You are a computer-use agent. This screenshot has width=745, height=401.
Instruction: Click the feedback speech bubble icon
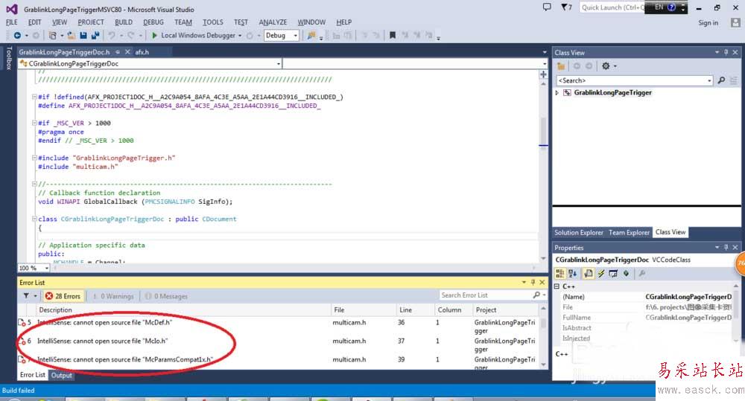click(x=546, y=7)
